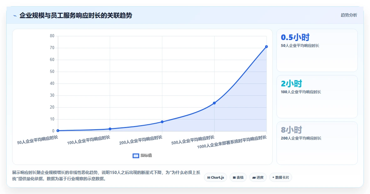Click the 8小时 card value
Screen dimensions: 370x194
(291, 130)
